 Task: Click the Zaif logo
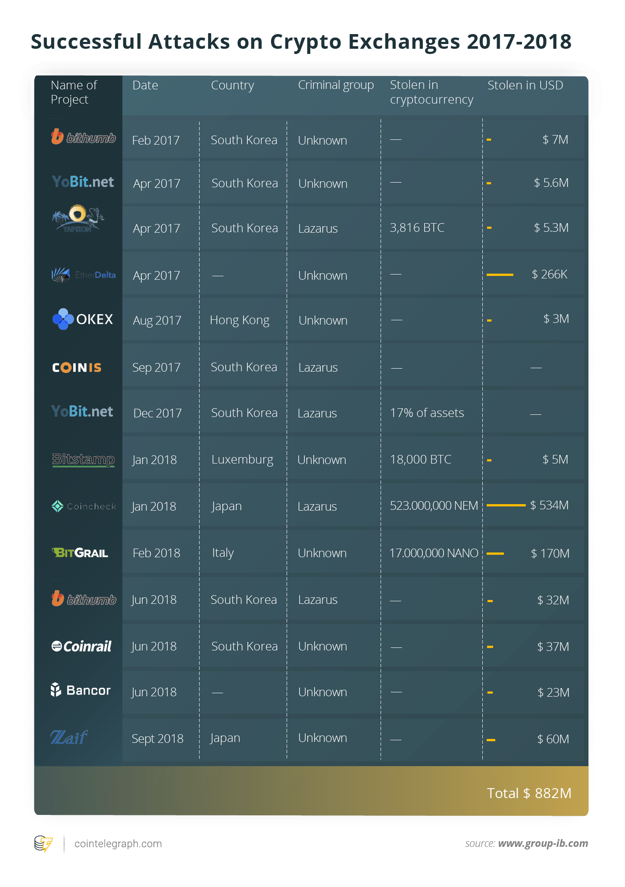tap(69, 737)
